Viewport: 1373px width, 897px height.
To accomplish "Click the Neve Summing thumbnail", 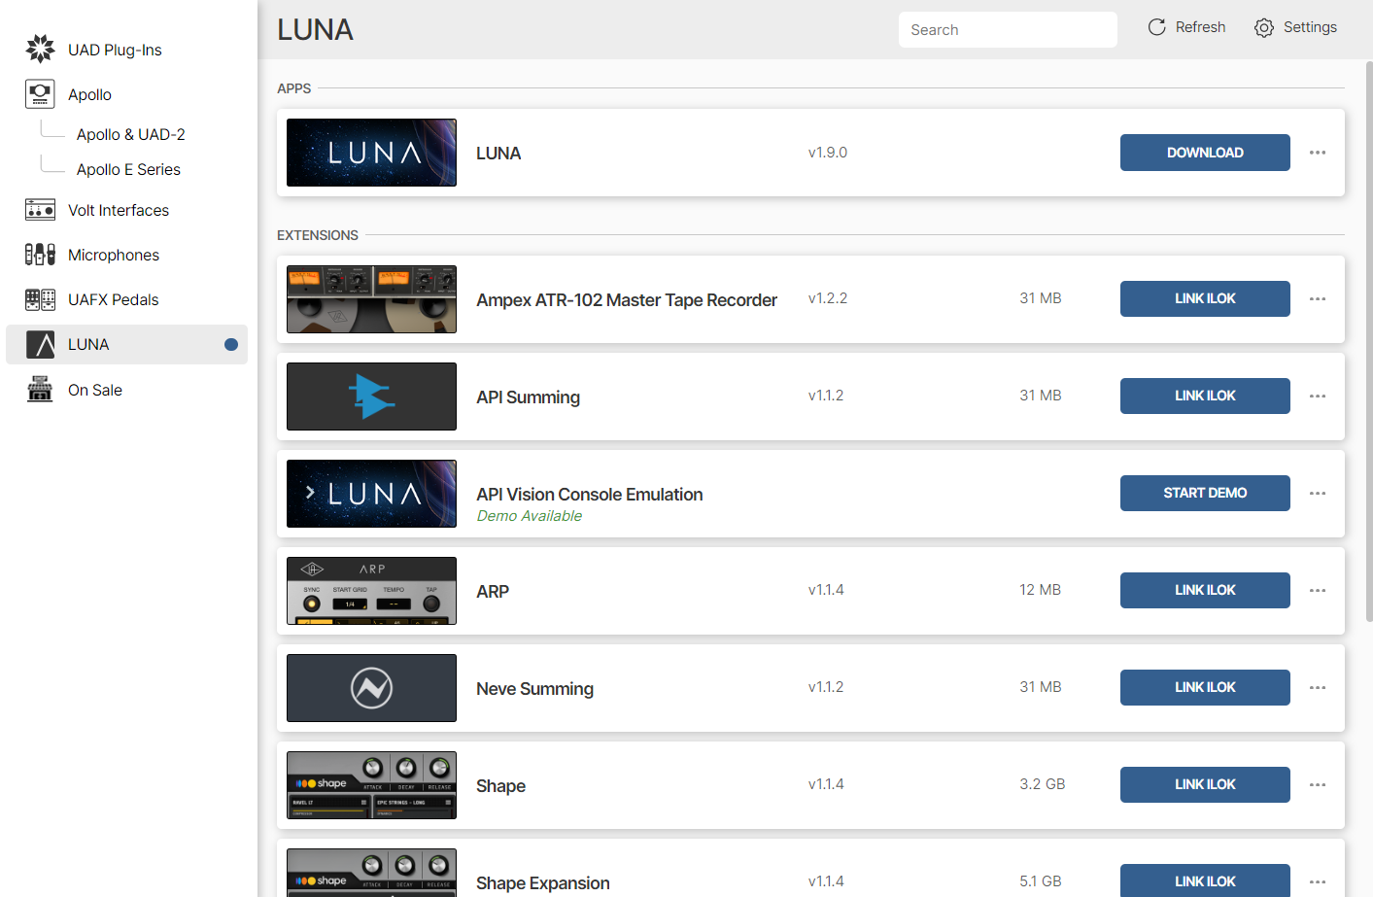I will tap(371, 688).
